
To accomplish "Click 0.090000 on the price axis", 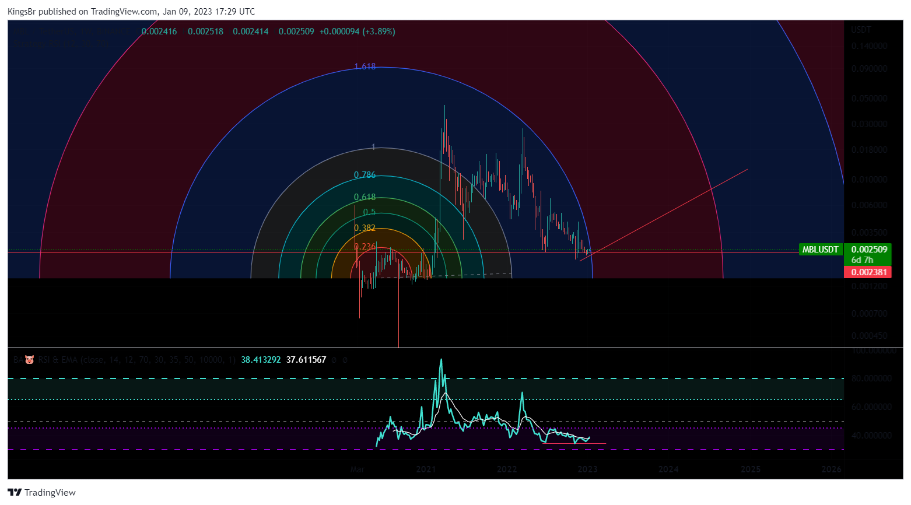I will [x=870, y=69].
